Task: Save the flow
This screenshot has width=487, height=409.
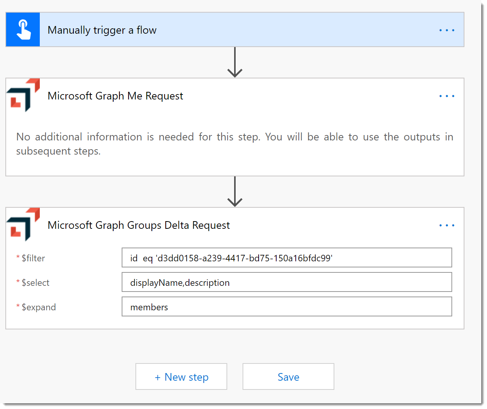Action: point(288,377)
